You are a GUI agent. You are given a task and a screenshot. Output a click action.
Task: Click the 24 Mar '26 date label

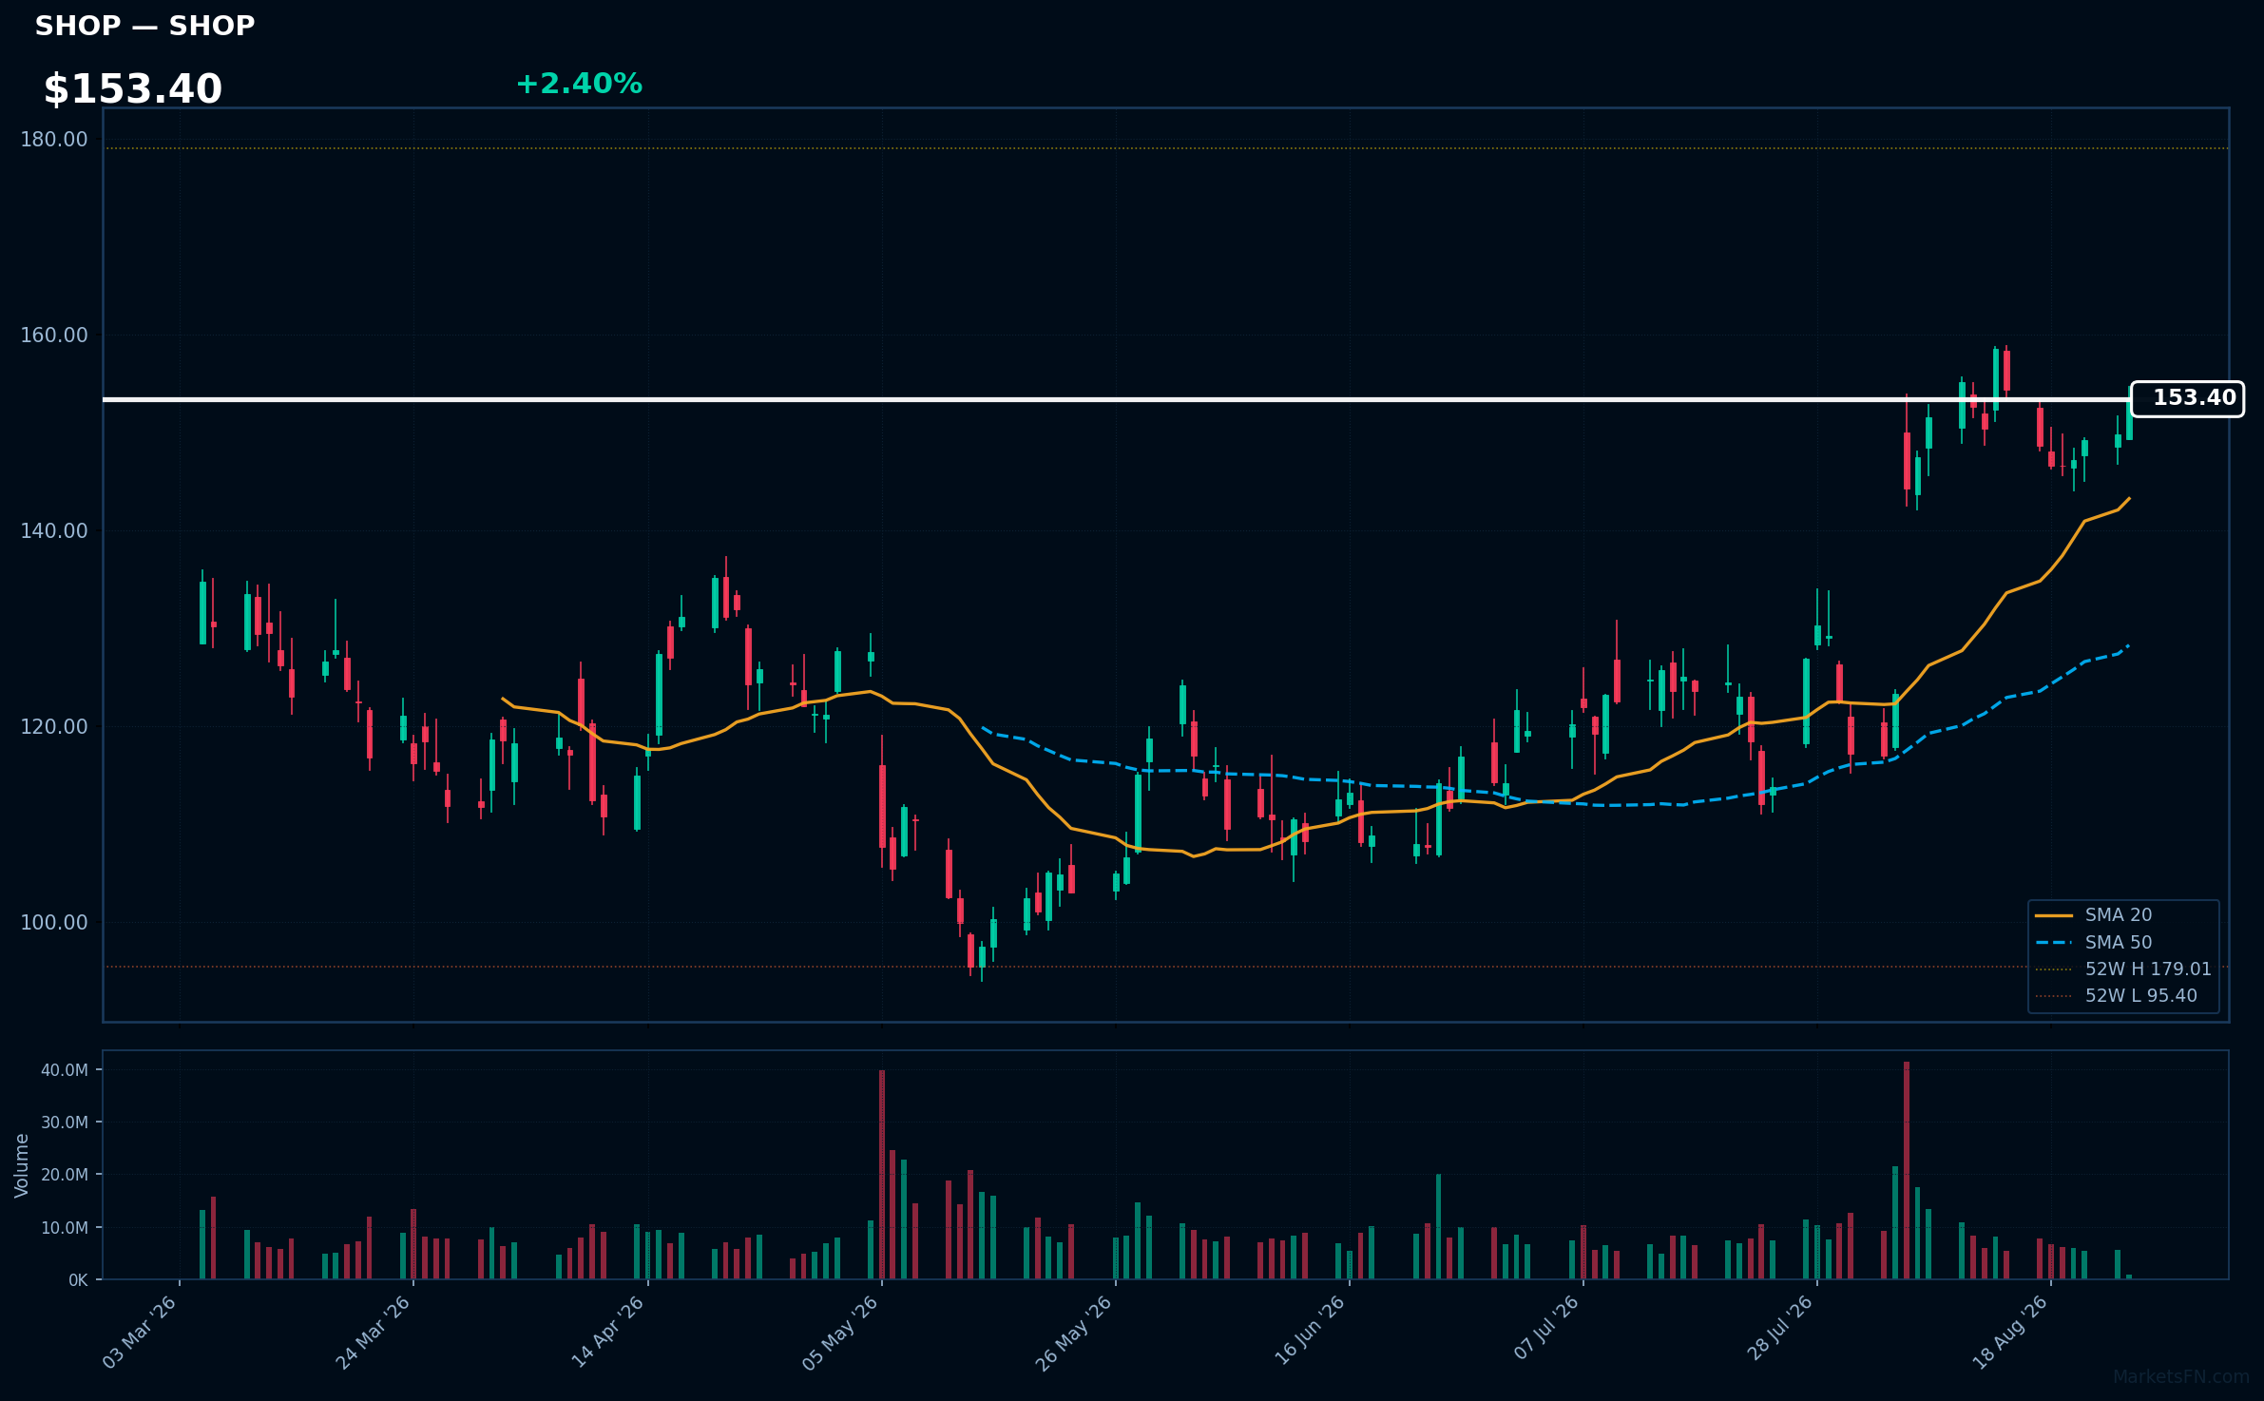(x=374, y=1332)
